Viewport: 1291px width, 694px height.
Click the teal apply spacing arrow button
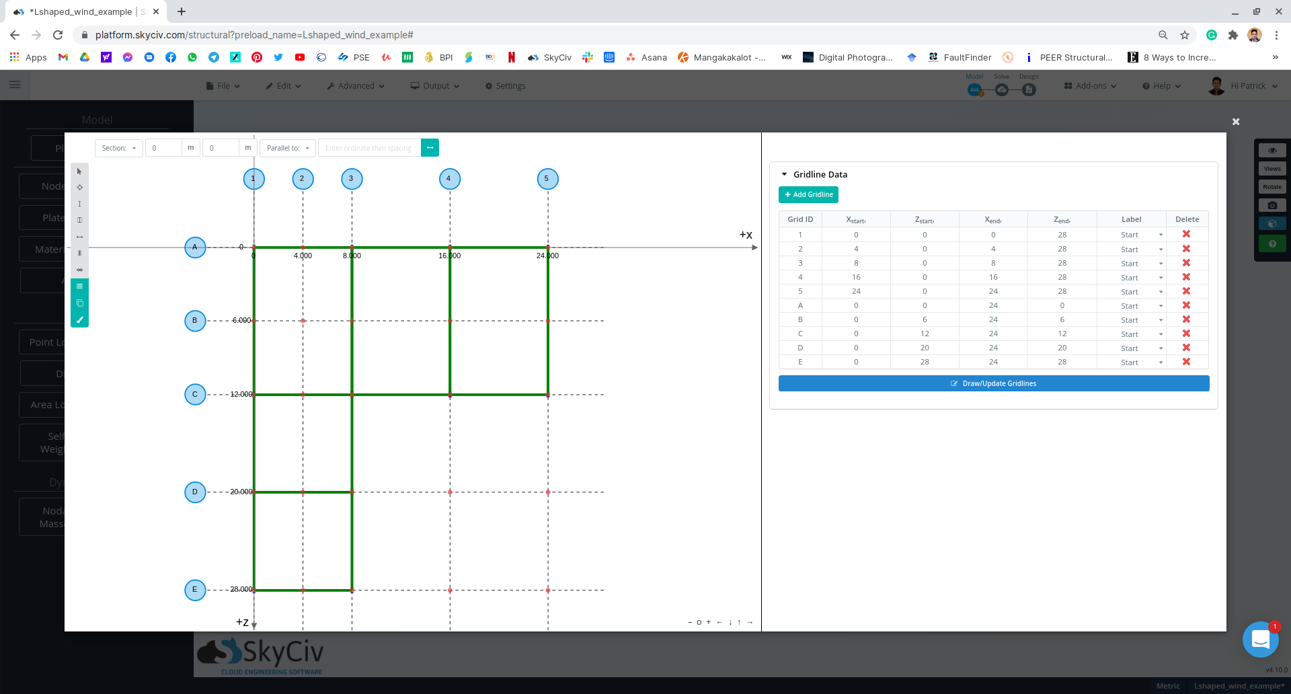pos(430,148)
